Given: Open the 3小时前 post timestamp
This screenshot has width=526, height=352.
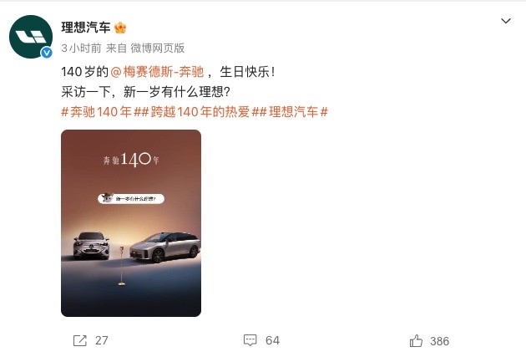Looking at the screenshot, I should click(x=81, y=48).
